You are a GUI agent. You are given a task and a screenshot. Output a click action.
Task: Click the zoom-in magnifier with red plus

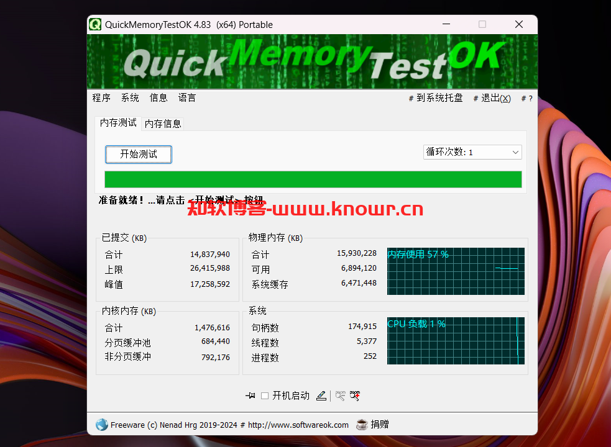click(x=354, y=396)
